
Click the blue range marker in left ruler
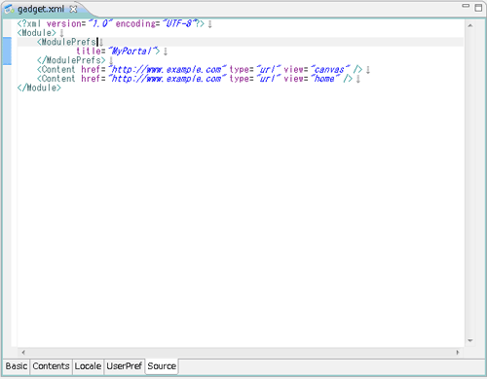point(7,52)
